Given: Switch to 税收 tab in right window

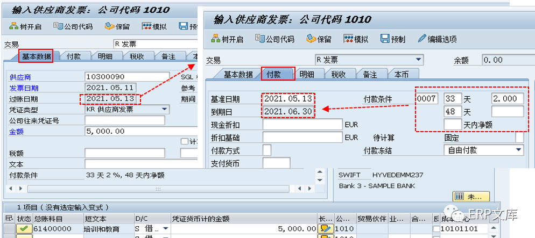Looking at the screenshot, I should tap(338, 74).
